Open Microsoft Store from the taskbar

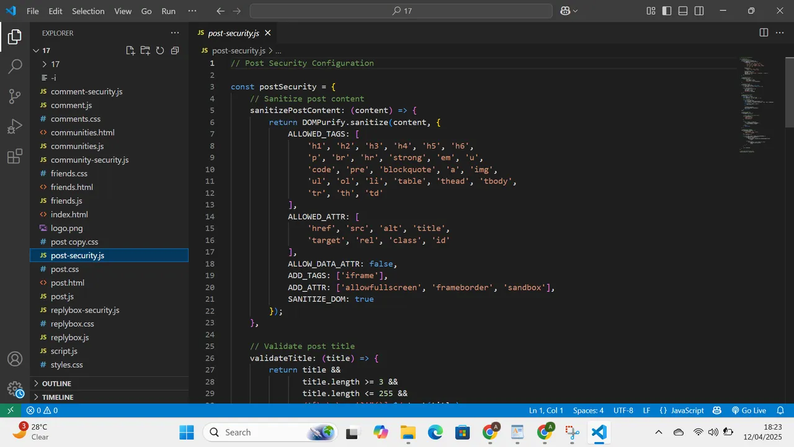coord(462,433)
